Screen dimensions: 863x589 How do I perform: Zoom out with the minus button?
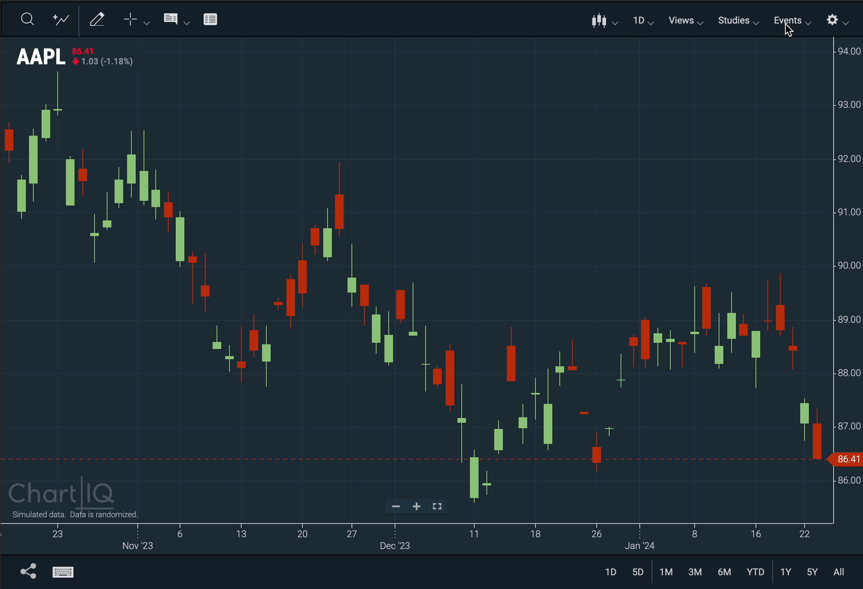click(396, 507)
